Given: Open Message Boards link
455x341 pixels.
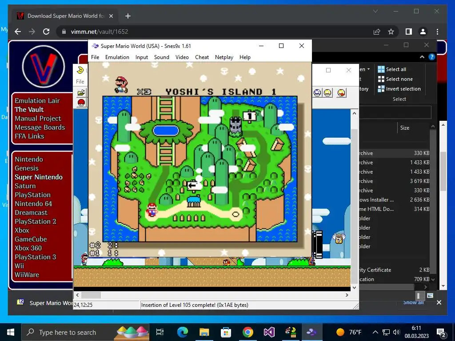Looking at the screenshot, I should tap(40, 127).
